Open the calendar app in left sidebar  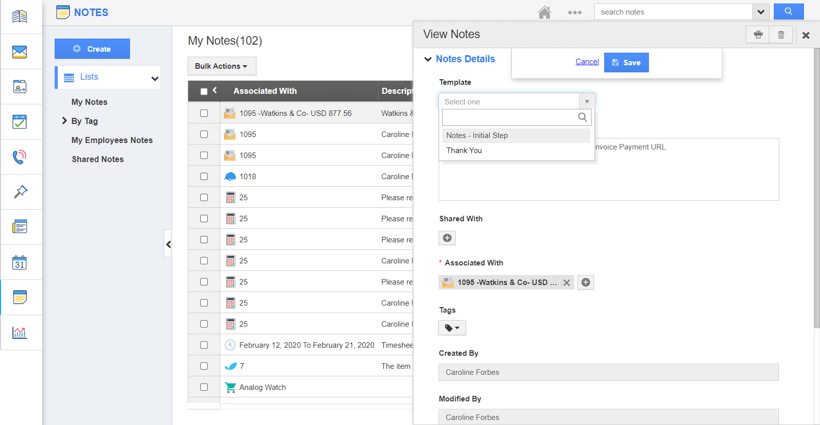pyautogui.click(x=20, y=262)
